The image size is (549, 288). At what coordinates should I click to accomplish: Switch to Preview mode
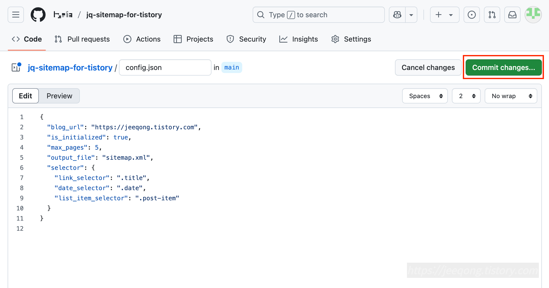pos(59,96)
